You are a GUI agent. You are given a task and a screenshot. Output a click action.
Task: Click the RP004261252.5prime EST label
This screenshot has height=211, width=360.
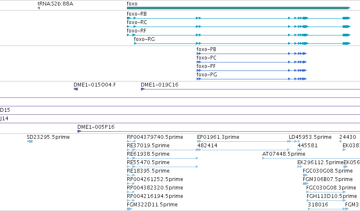point(155,179)
